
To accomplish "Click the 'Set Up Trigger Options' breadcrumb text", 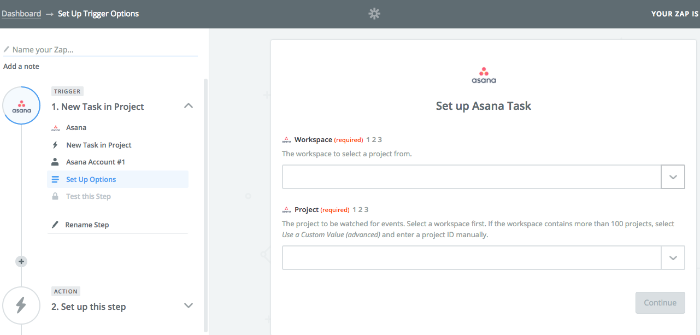I will [x=98, y=14].
